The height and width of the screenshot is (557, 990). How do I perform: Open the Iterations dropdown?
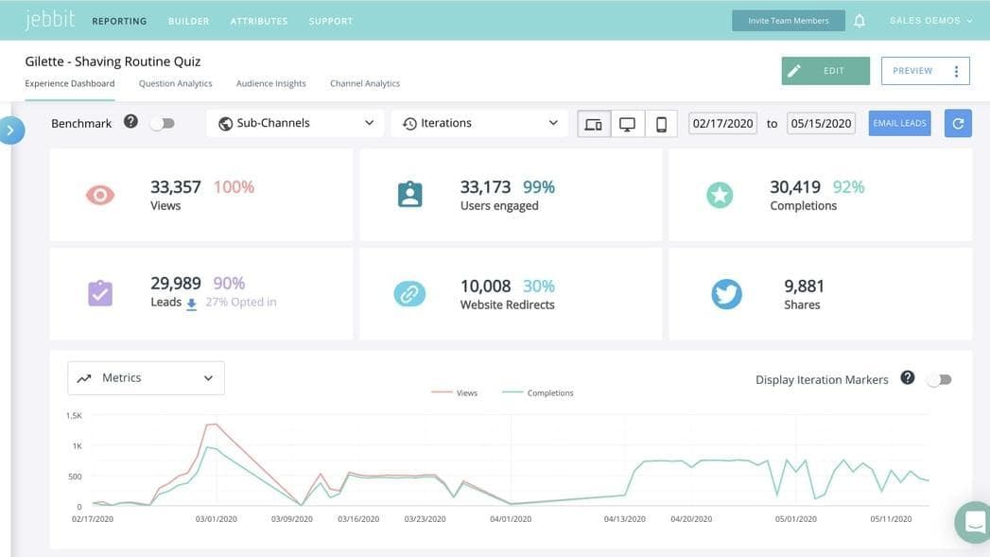click(479, 123)
